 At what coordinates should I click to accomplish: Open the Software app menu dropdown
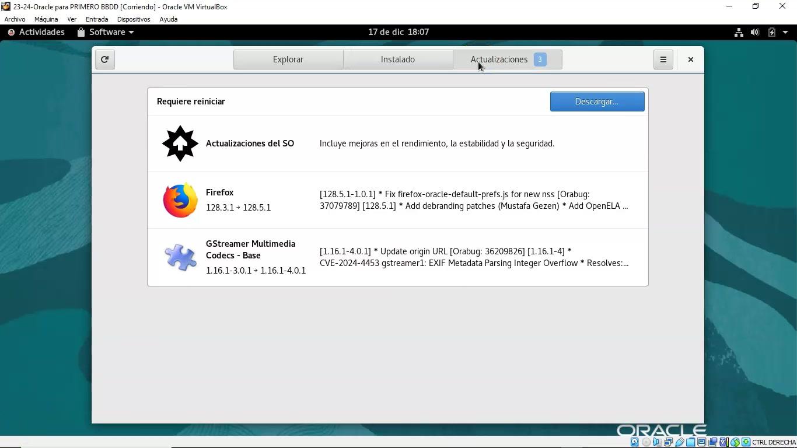point(106,32)
